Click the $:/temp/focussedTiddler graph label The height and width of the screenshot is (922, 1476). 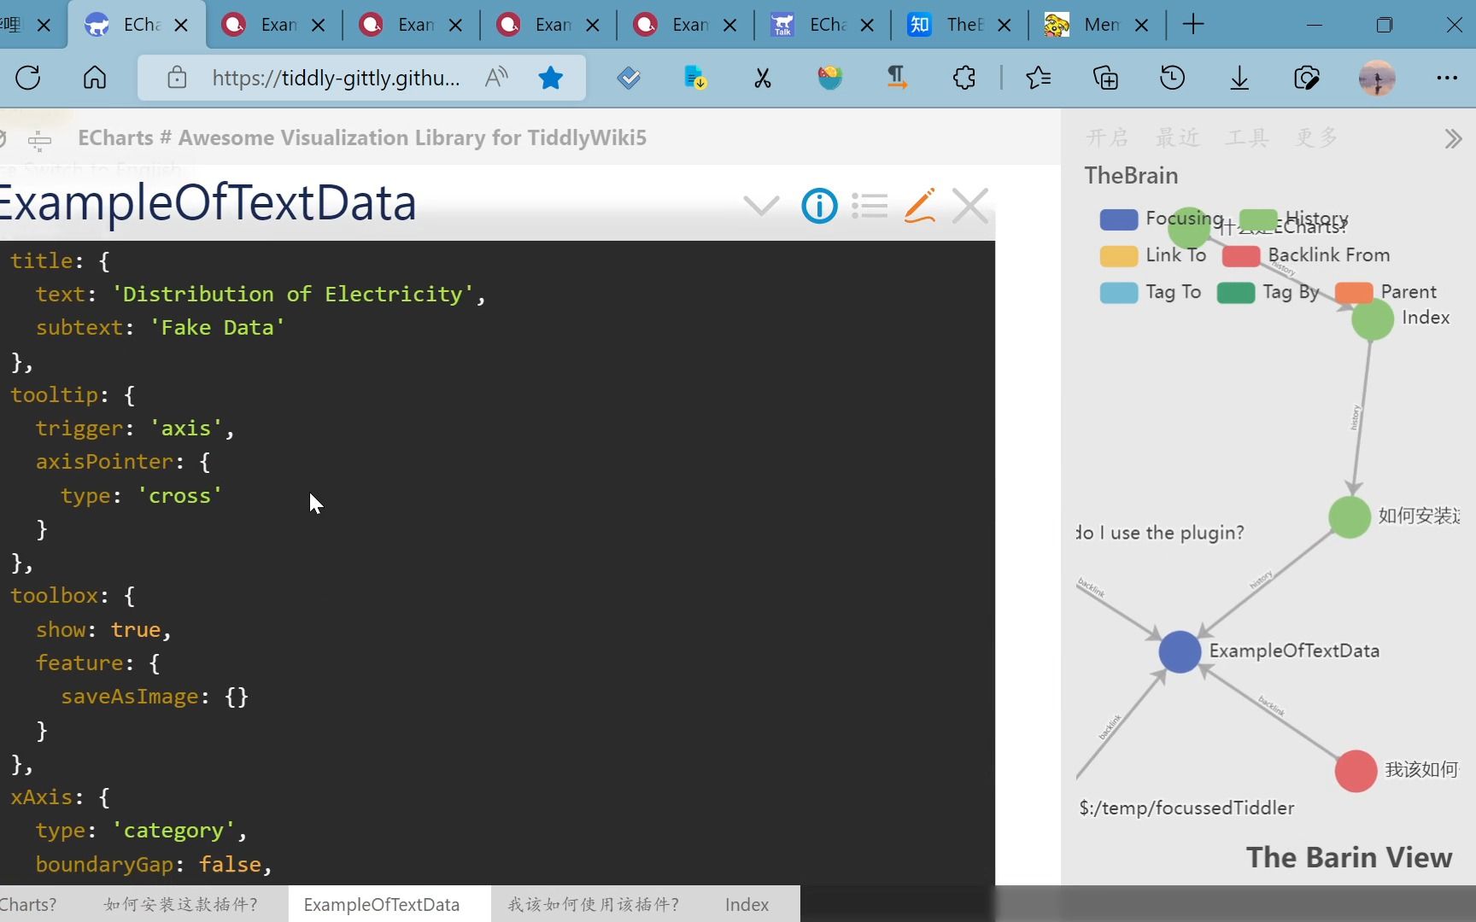click(x=1186, y=808)
